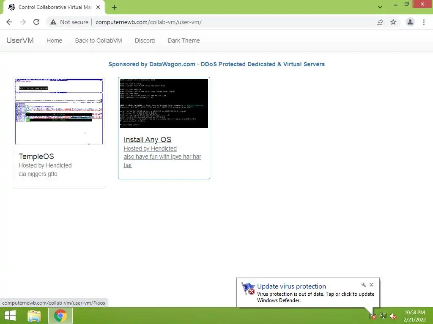Expand the tab search chevron
Image resolution: width=433 pixels, height=324 pixels.
[380, 7]
